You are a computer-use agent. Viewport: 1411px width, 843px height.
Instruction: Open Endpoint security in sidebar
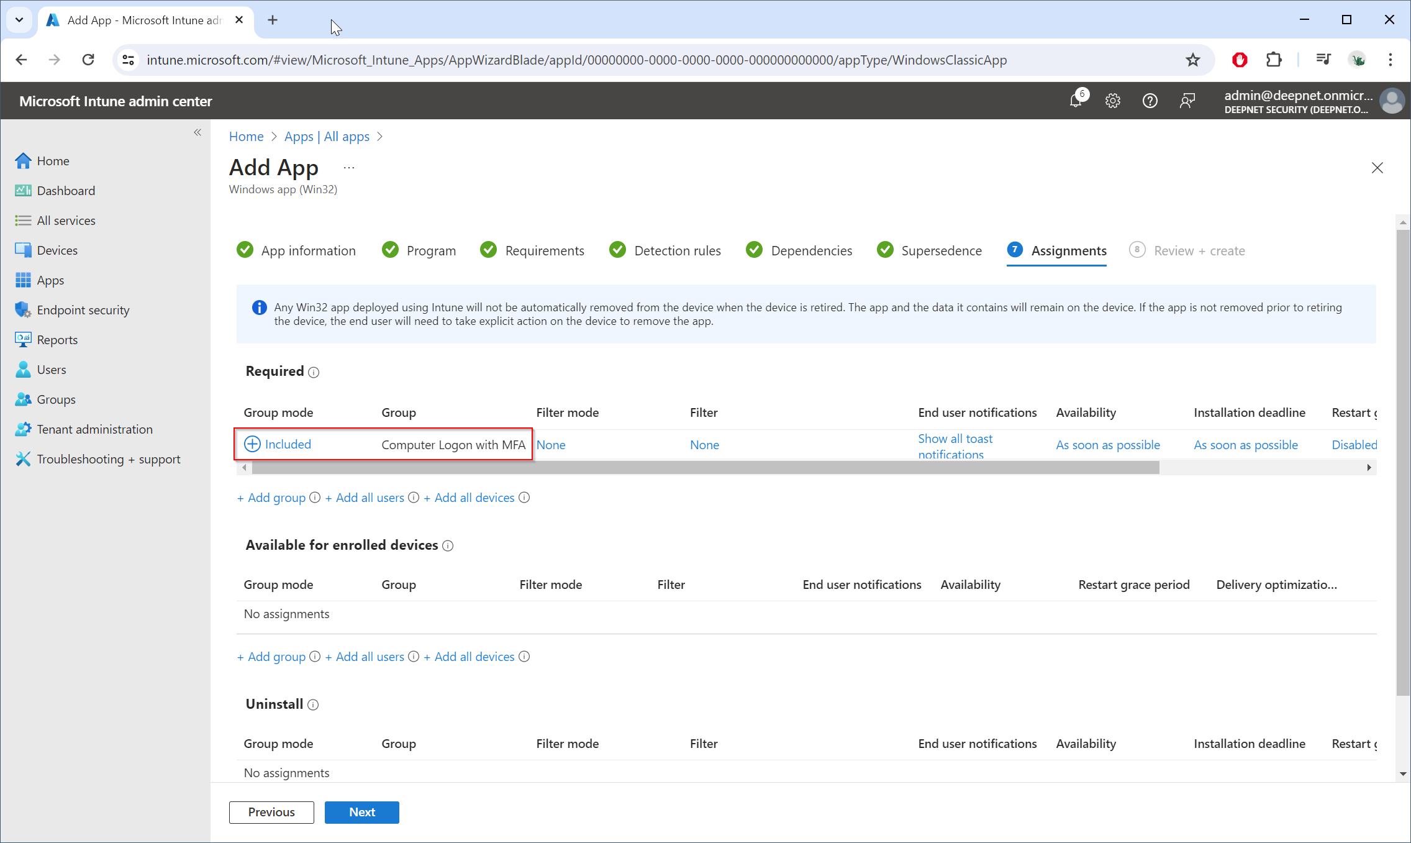click(83, 310)
